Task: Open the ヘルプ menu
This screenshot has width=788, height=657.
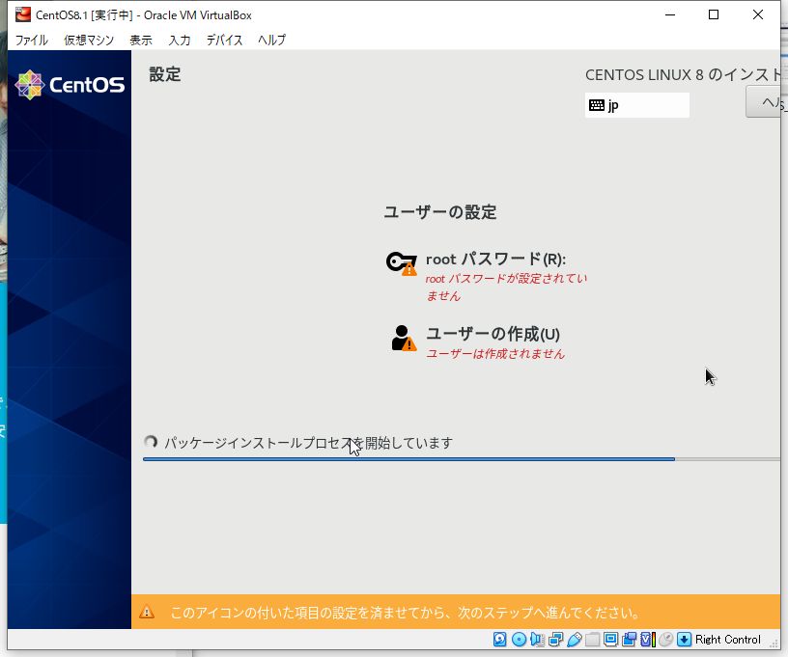Action: click(x=271, y=40)
